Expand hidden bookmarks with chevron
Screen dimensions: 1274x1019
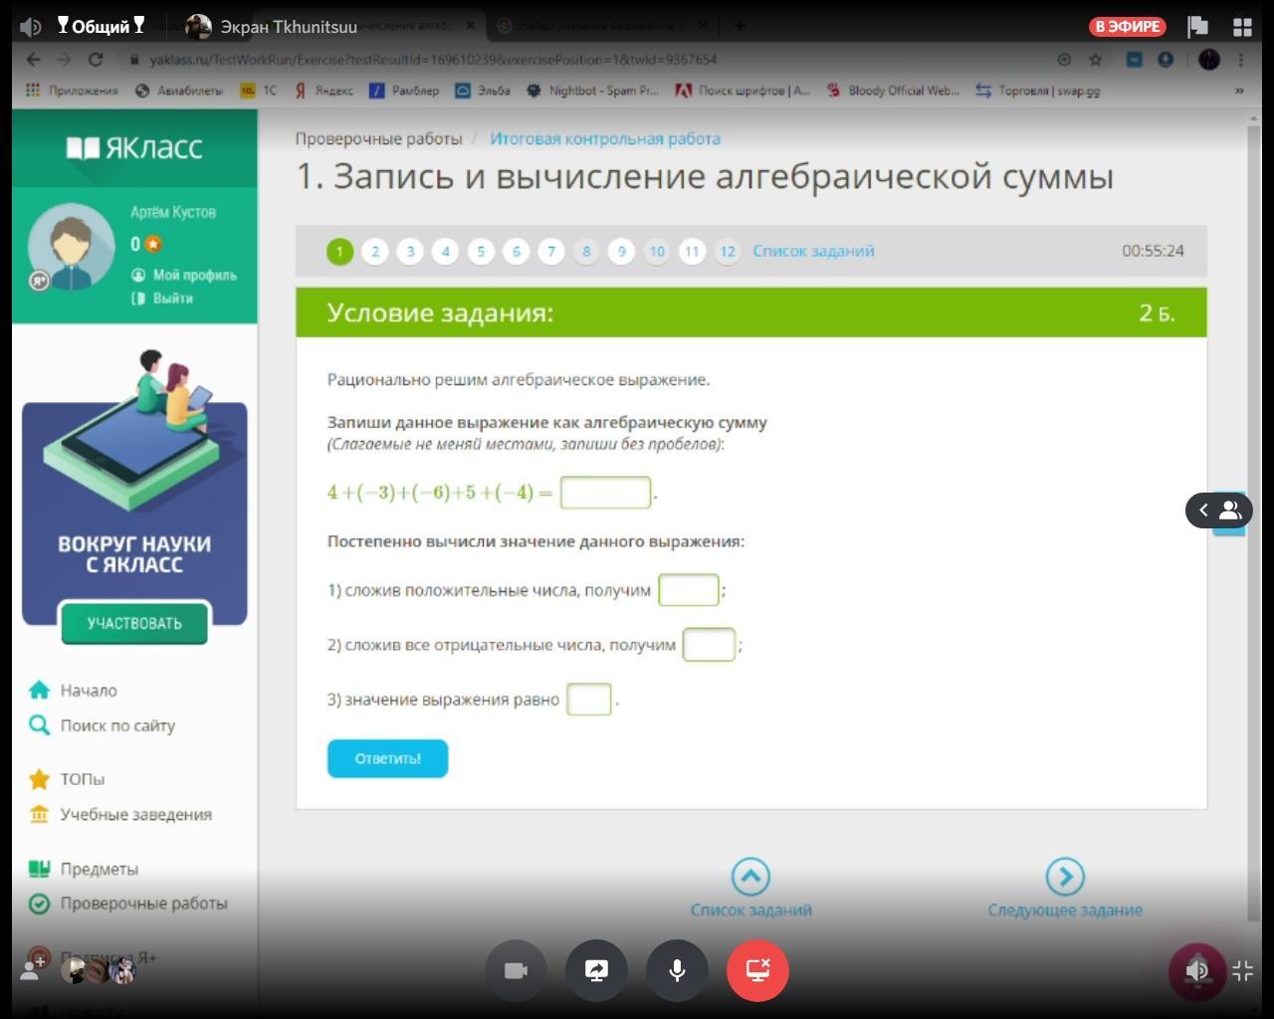(1239, 91)
